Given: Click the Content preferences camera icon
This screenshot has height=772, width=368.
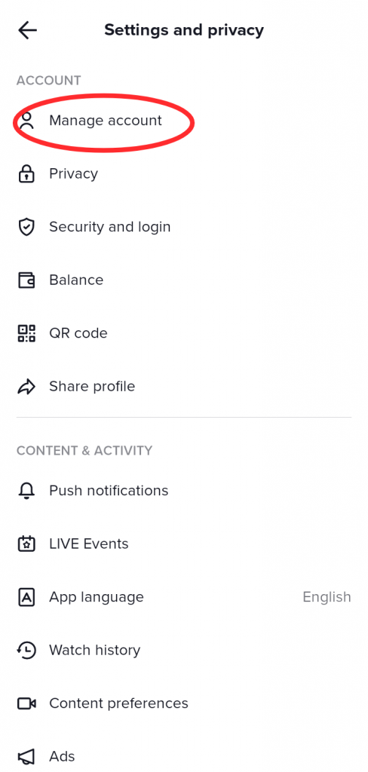Looking at the screenshot, I should pos(26,703).
